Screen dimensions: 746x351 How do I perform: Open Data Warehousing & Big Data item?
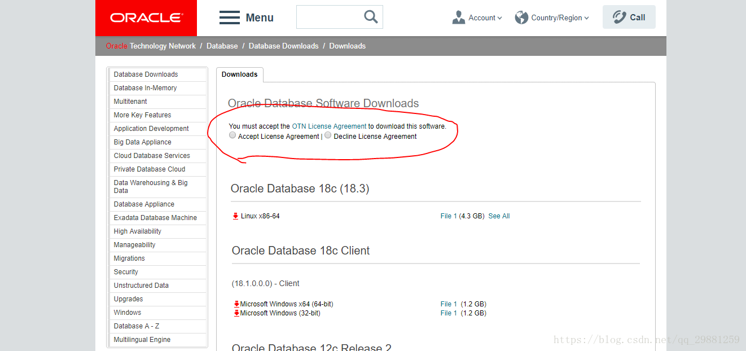pyautogui.click(x=157, y=187)
